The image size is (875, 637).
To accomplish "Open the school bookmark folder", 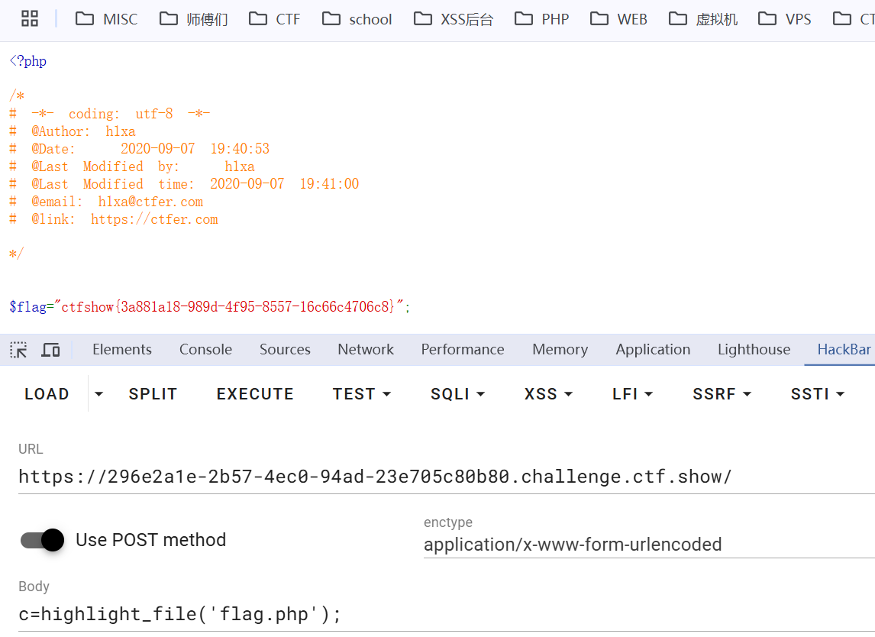I will (357, 19).
